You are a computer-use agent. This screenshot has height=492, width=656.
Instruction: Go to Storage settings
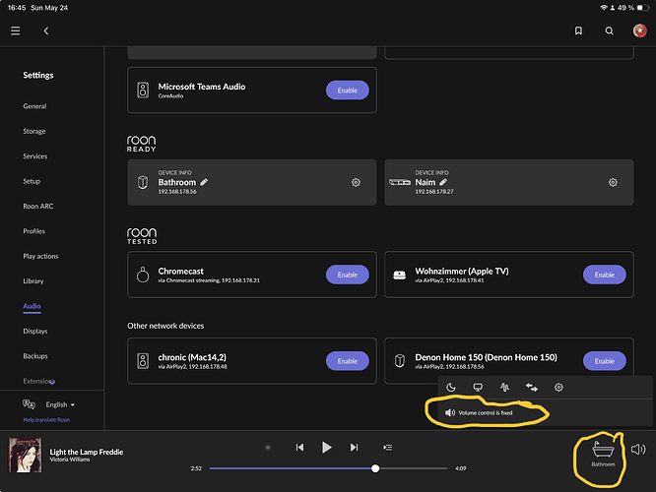click(x=34, y=131)
